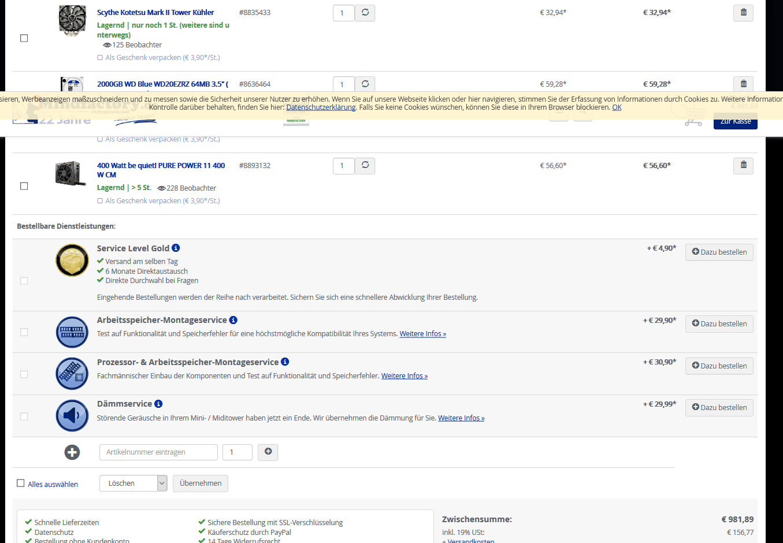Open 400 Watt be quiet! PURE POWER link
Image resolution: width=783 pixels, height=543 pixels.
click(x=161, y=170)
